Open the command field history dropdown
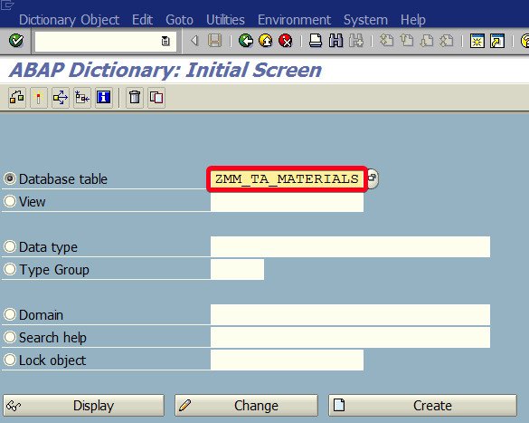The width and height of the screenshot is (529, 423). coord(165,42)
